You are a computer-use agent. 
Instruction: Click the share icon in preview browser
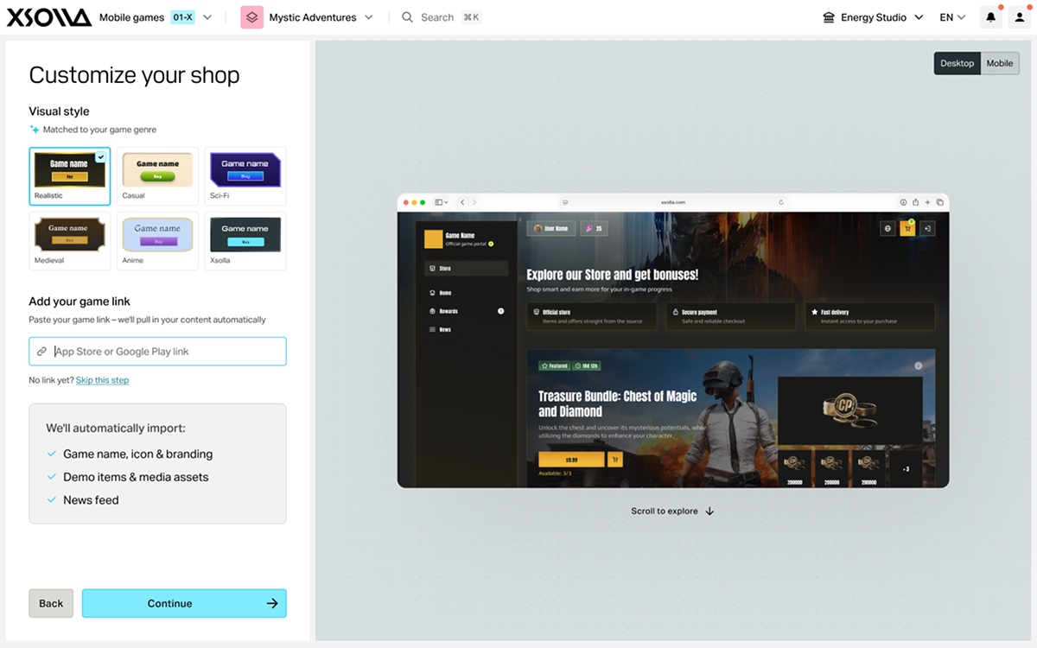click(915, 202)
